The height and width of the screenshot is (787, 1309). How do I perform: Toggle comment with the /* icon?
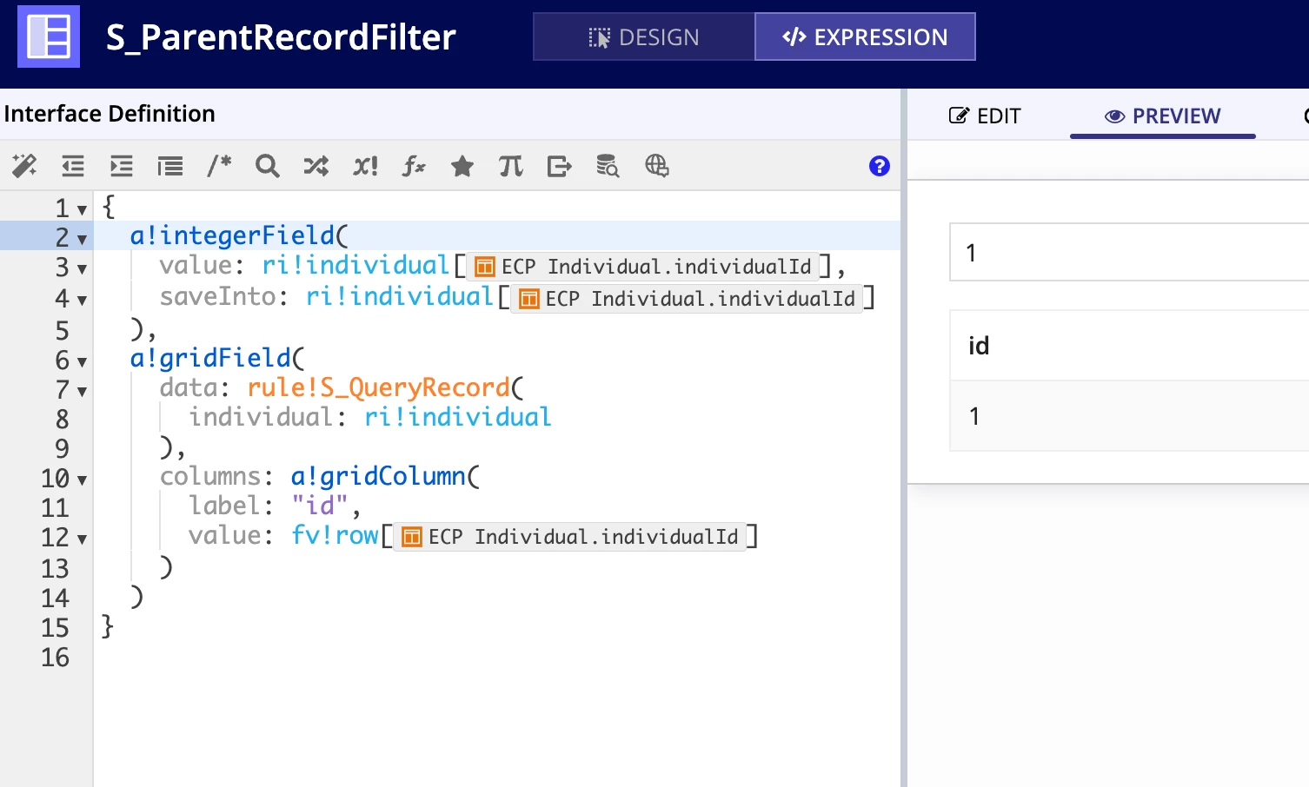pos(219,165)
